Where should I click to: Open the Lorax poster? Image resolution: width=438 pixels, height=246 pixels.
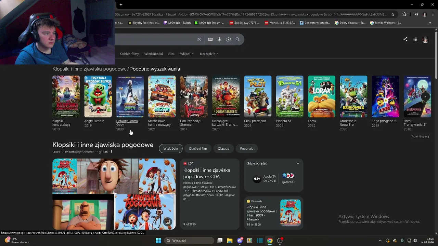322,96
